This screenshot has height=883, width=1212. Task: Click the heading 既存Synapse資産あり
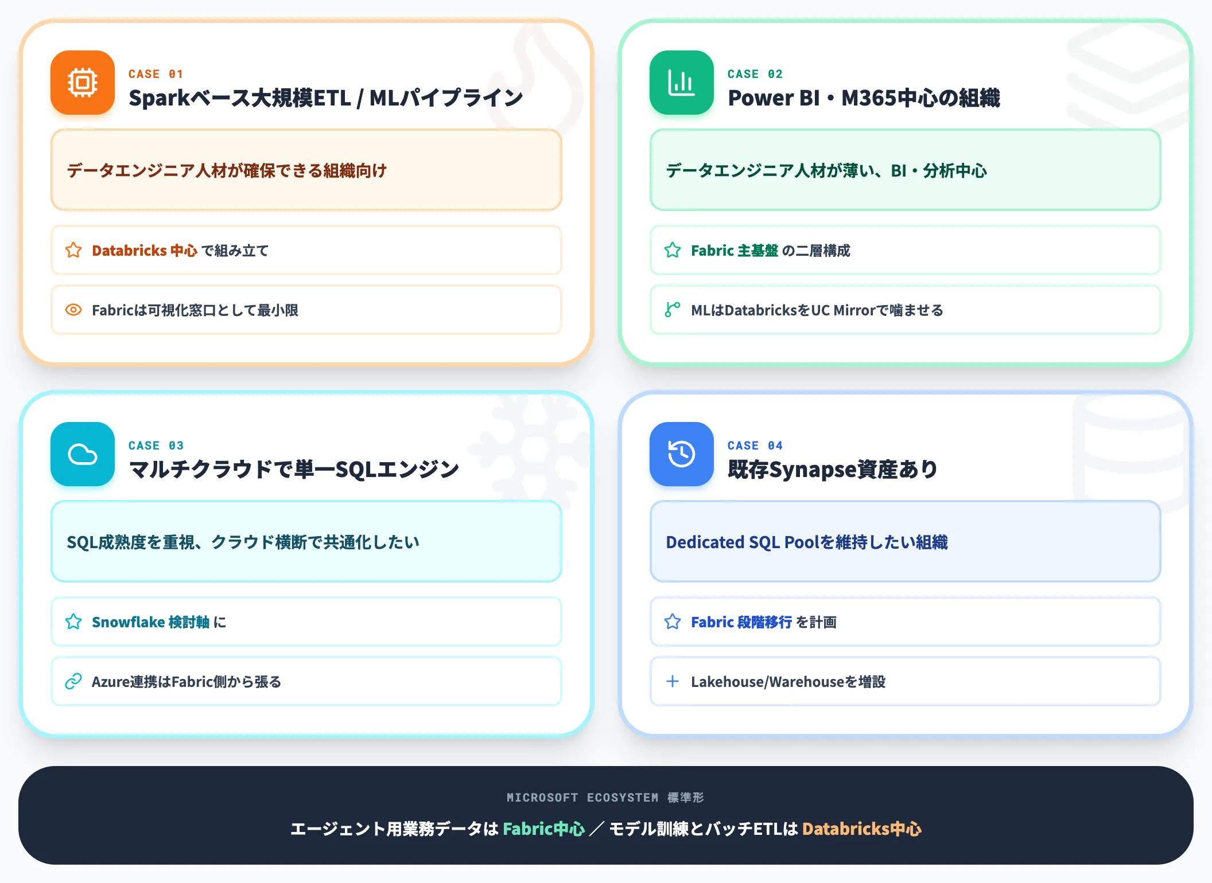click(x=833, y=470)
